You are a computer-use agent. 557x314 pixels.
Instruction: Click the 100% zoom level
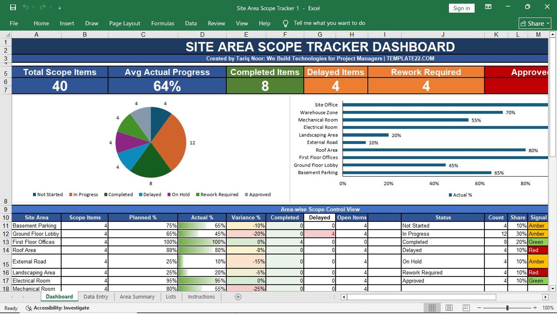(548, 308)
